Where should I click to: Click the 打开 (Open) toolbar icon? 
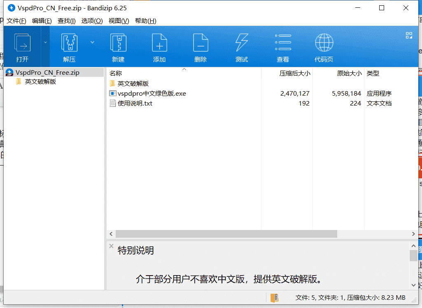[x=22, y=42]
